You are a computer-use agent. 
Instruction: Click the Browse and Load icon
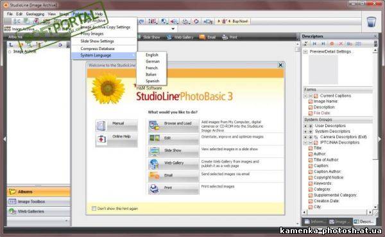pyautogui.click(x=154, y=125)
